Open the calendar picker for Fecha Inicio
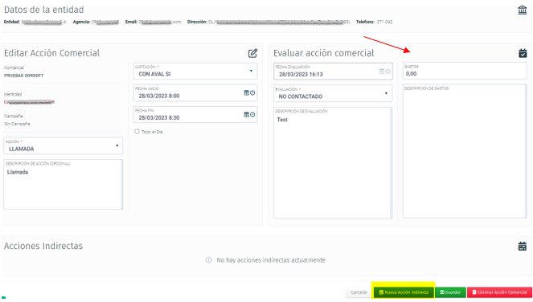 click(x=247, y=92)
